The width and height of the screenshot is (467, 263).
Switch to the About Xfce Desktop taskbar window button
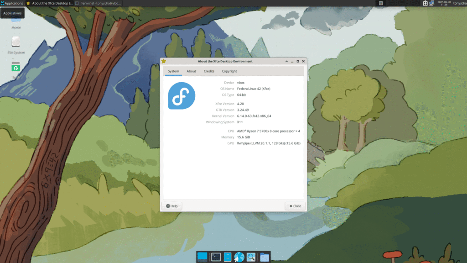coord(50,3)
